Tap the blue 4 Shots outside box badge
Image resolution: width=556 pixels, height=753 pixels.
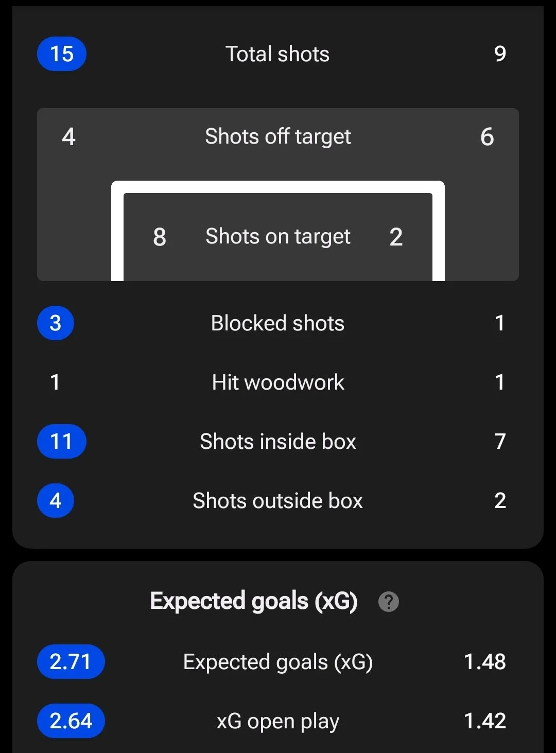pyautogui.click(x=56, y=501)
